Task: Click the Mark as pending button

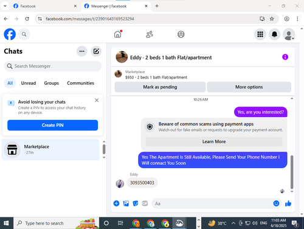Action: click(x=160, y=87)
